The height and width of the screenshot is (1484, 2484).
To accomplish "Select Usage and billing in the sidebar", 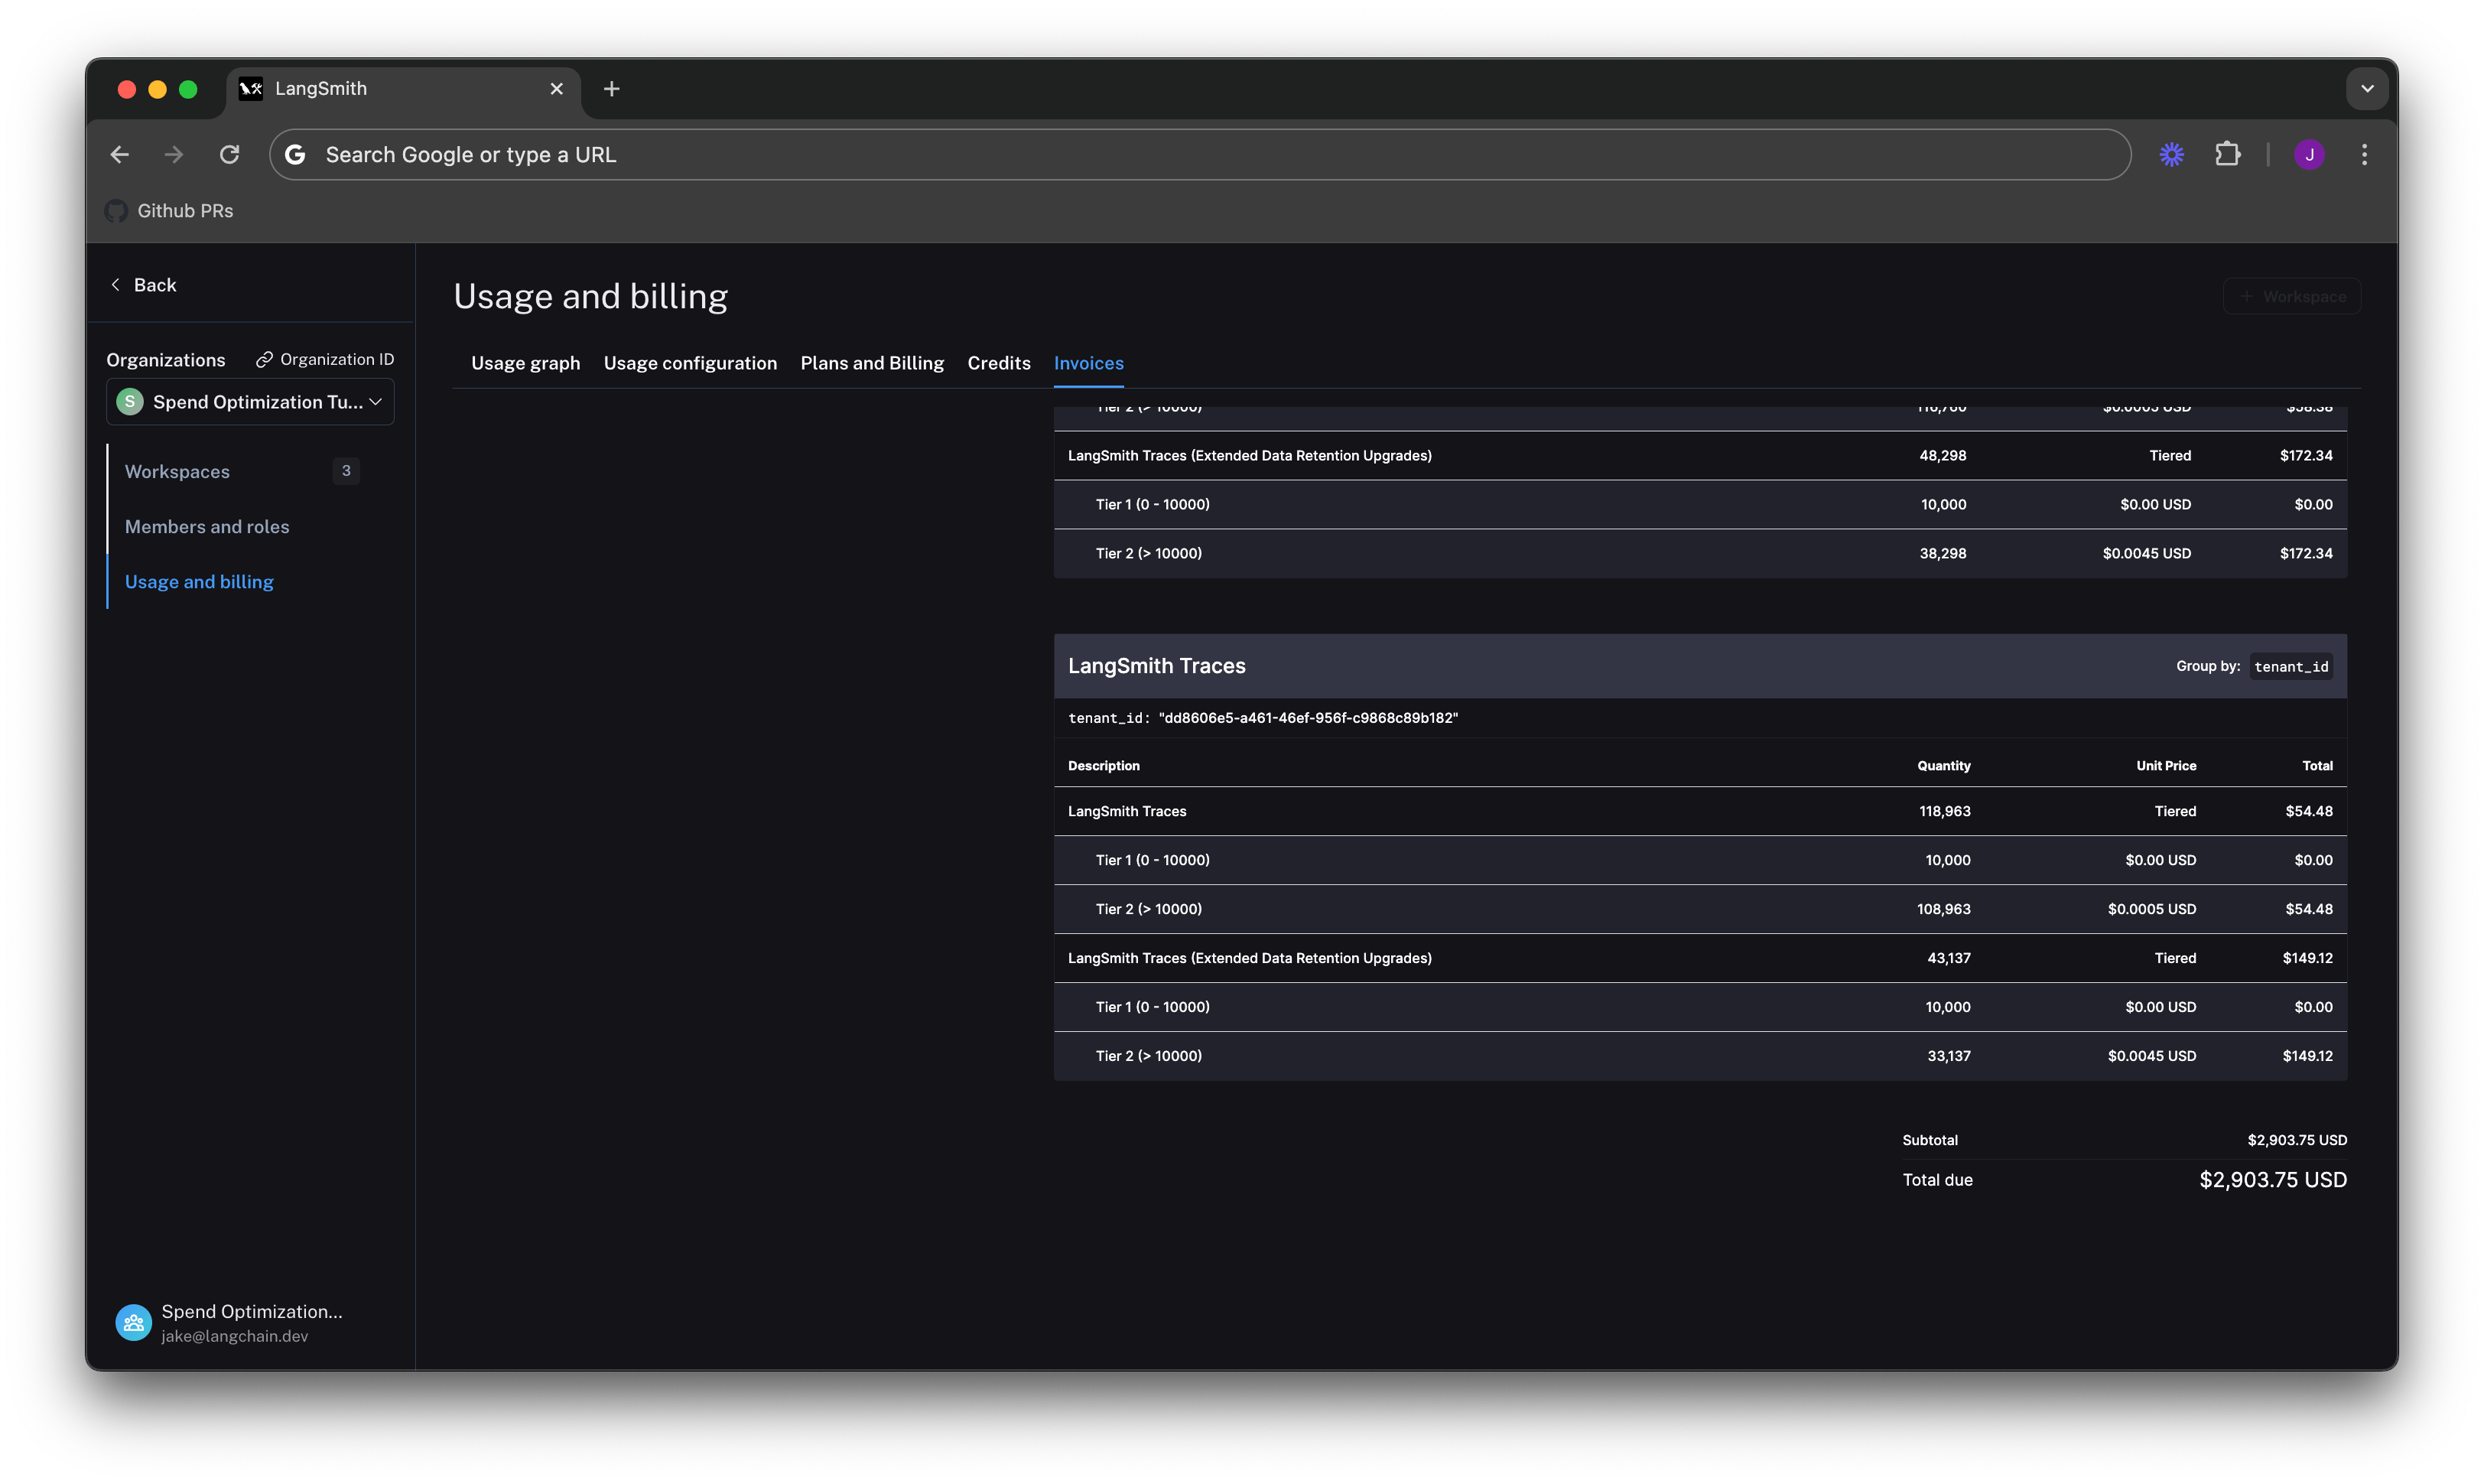I will [x=199, y=581].
